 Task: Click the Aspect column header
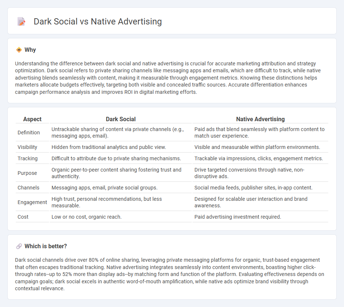point(32,119)
